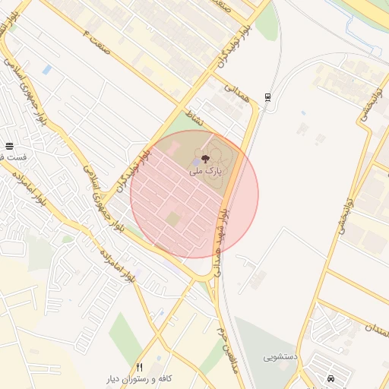This screenshot has height=389, width=389.
Task: Select the train station icon
Action: pos(267,97)
